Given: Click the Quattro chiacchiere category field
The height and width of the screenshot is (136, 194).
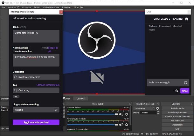Looking at the screenshot, I should [36, 77].
